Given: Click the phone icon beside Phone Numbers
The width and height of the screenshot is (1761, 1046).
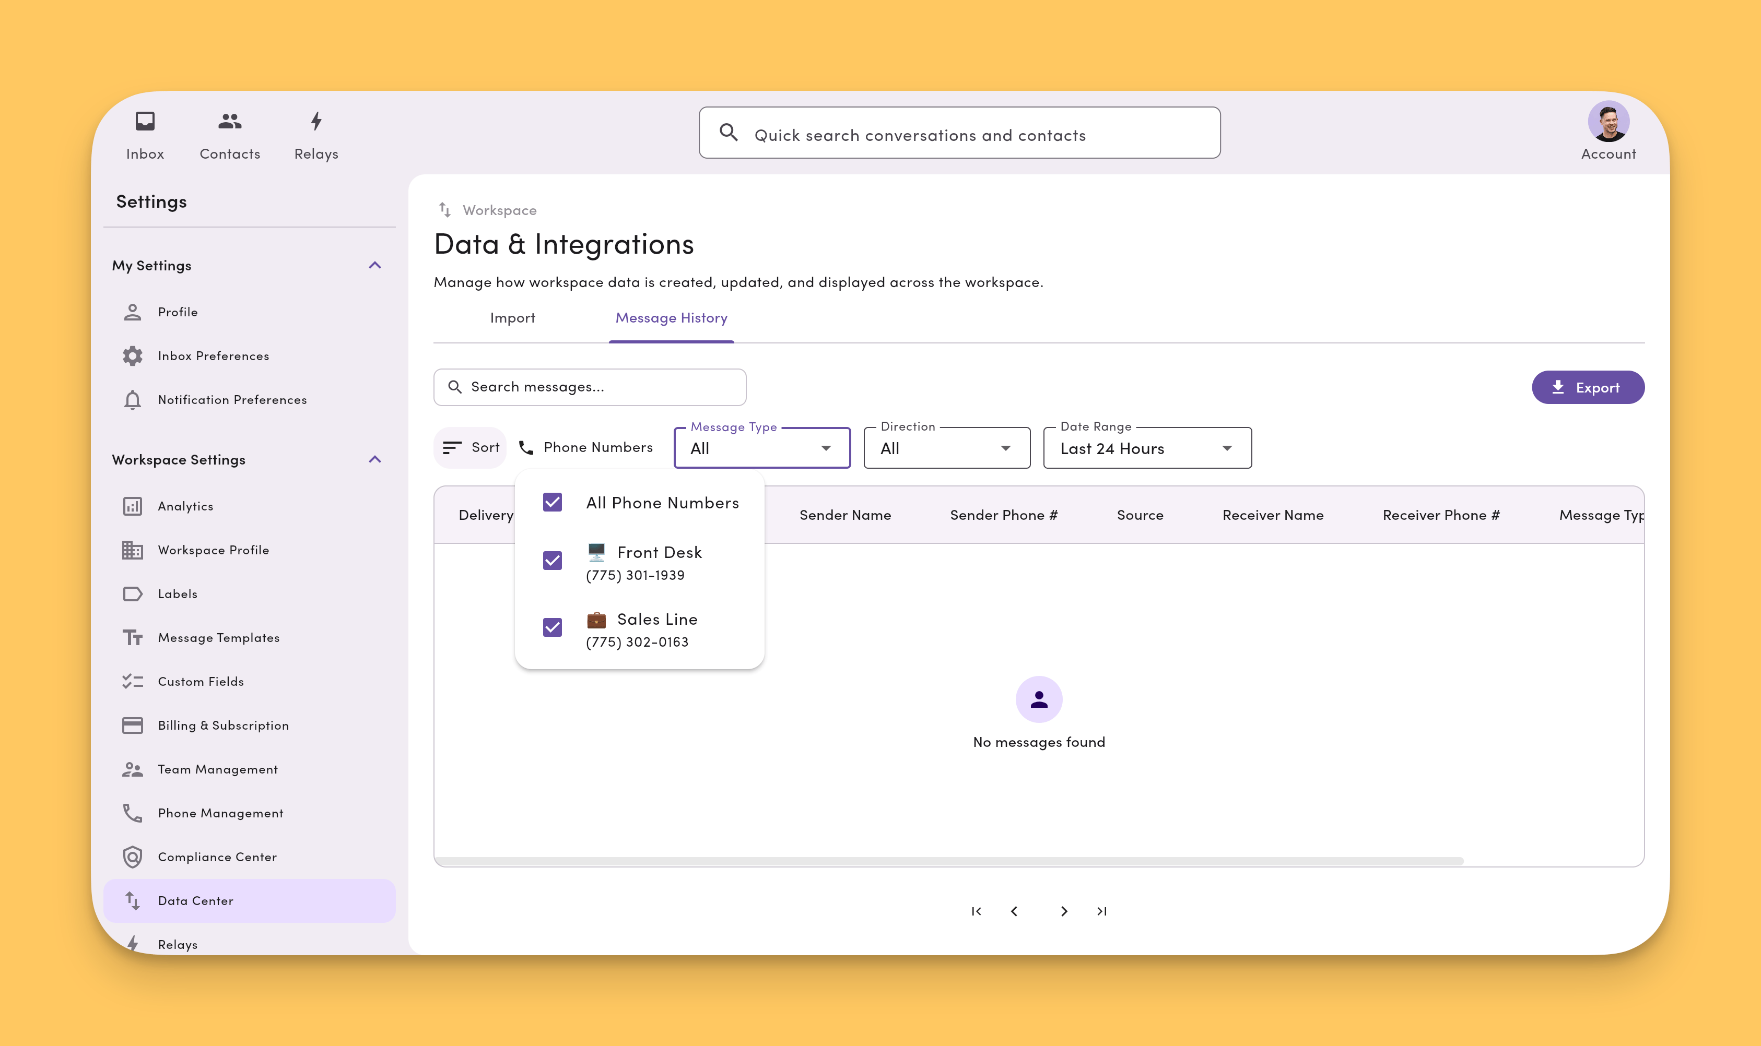Looking at the screenshot, I should pos(526,448).
